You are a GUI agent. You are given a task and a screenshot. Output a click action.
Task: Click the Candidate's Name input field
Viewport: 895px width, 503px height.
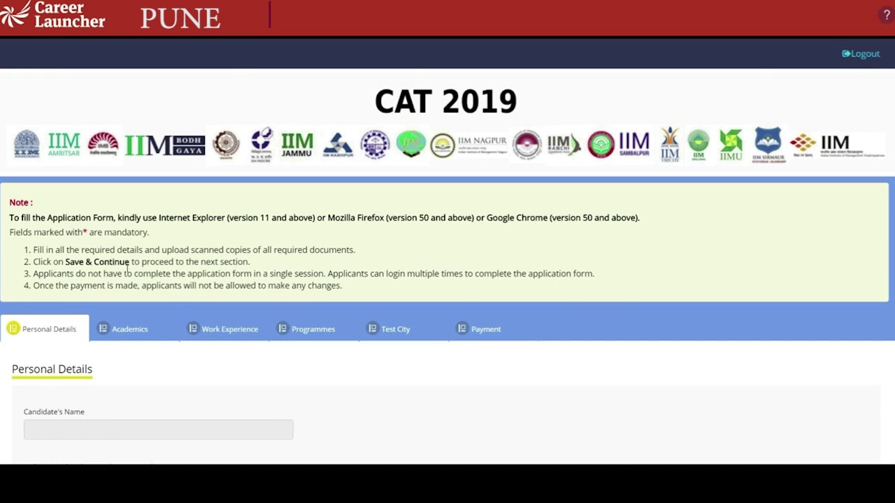click(x=159, y=430)
